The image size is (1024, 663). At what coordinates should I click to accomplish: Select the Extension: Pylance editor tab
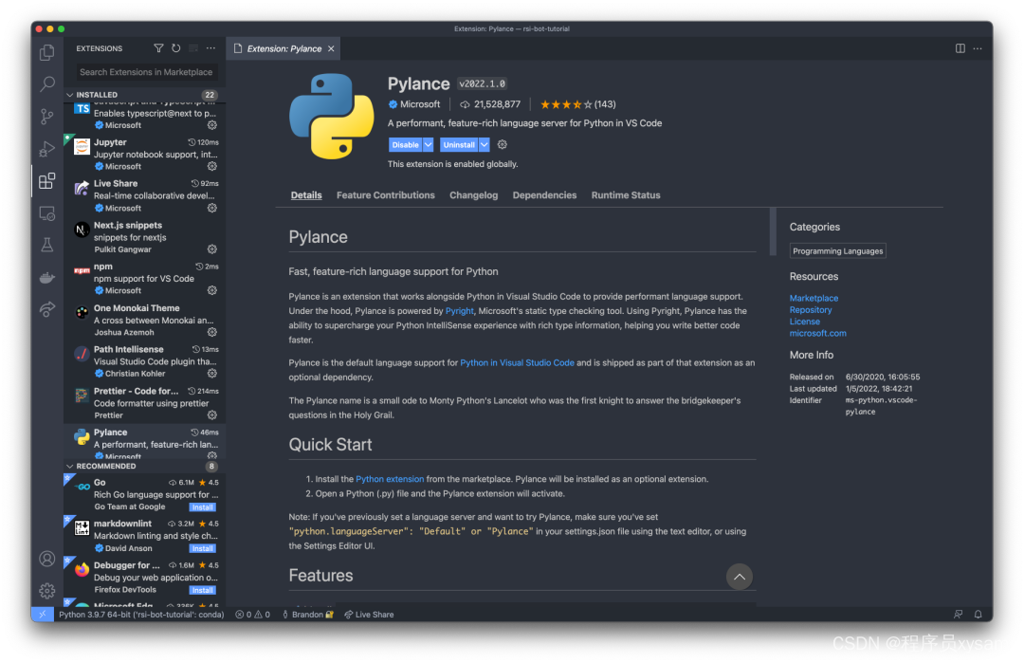tap(284, 49)
